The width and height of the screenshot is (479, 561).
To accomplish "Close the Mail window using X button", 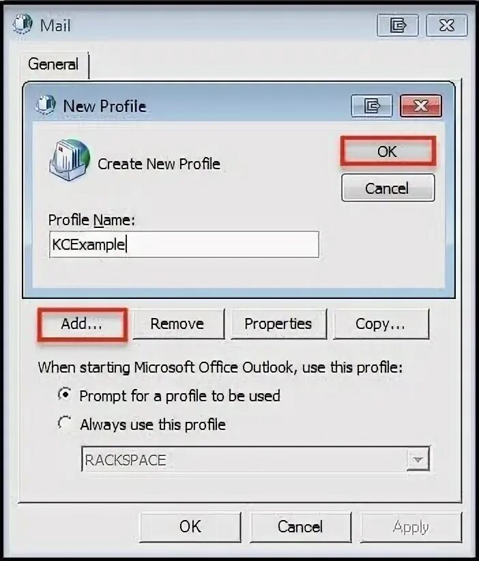I will pyautogui.click(x=447, y=25).
